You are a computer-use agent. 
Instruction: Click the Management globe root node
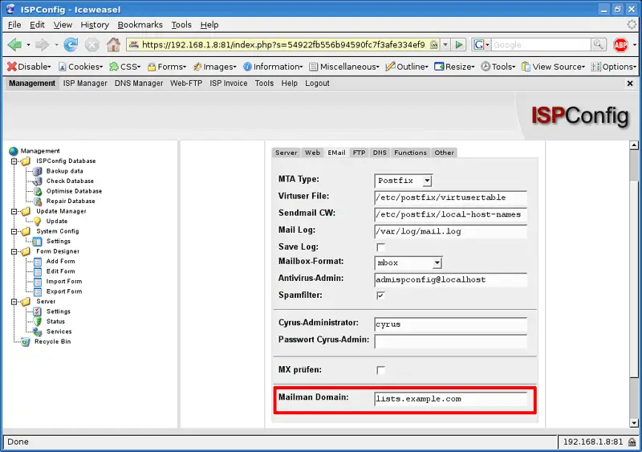[14, 151]
